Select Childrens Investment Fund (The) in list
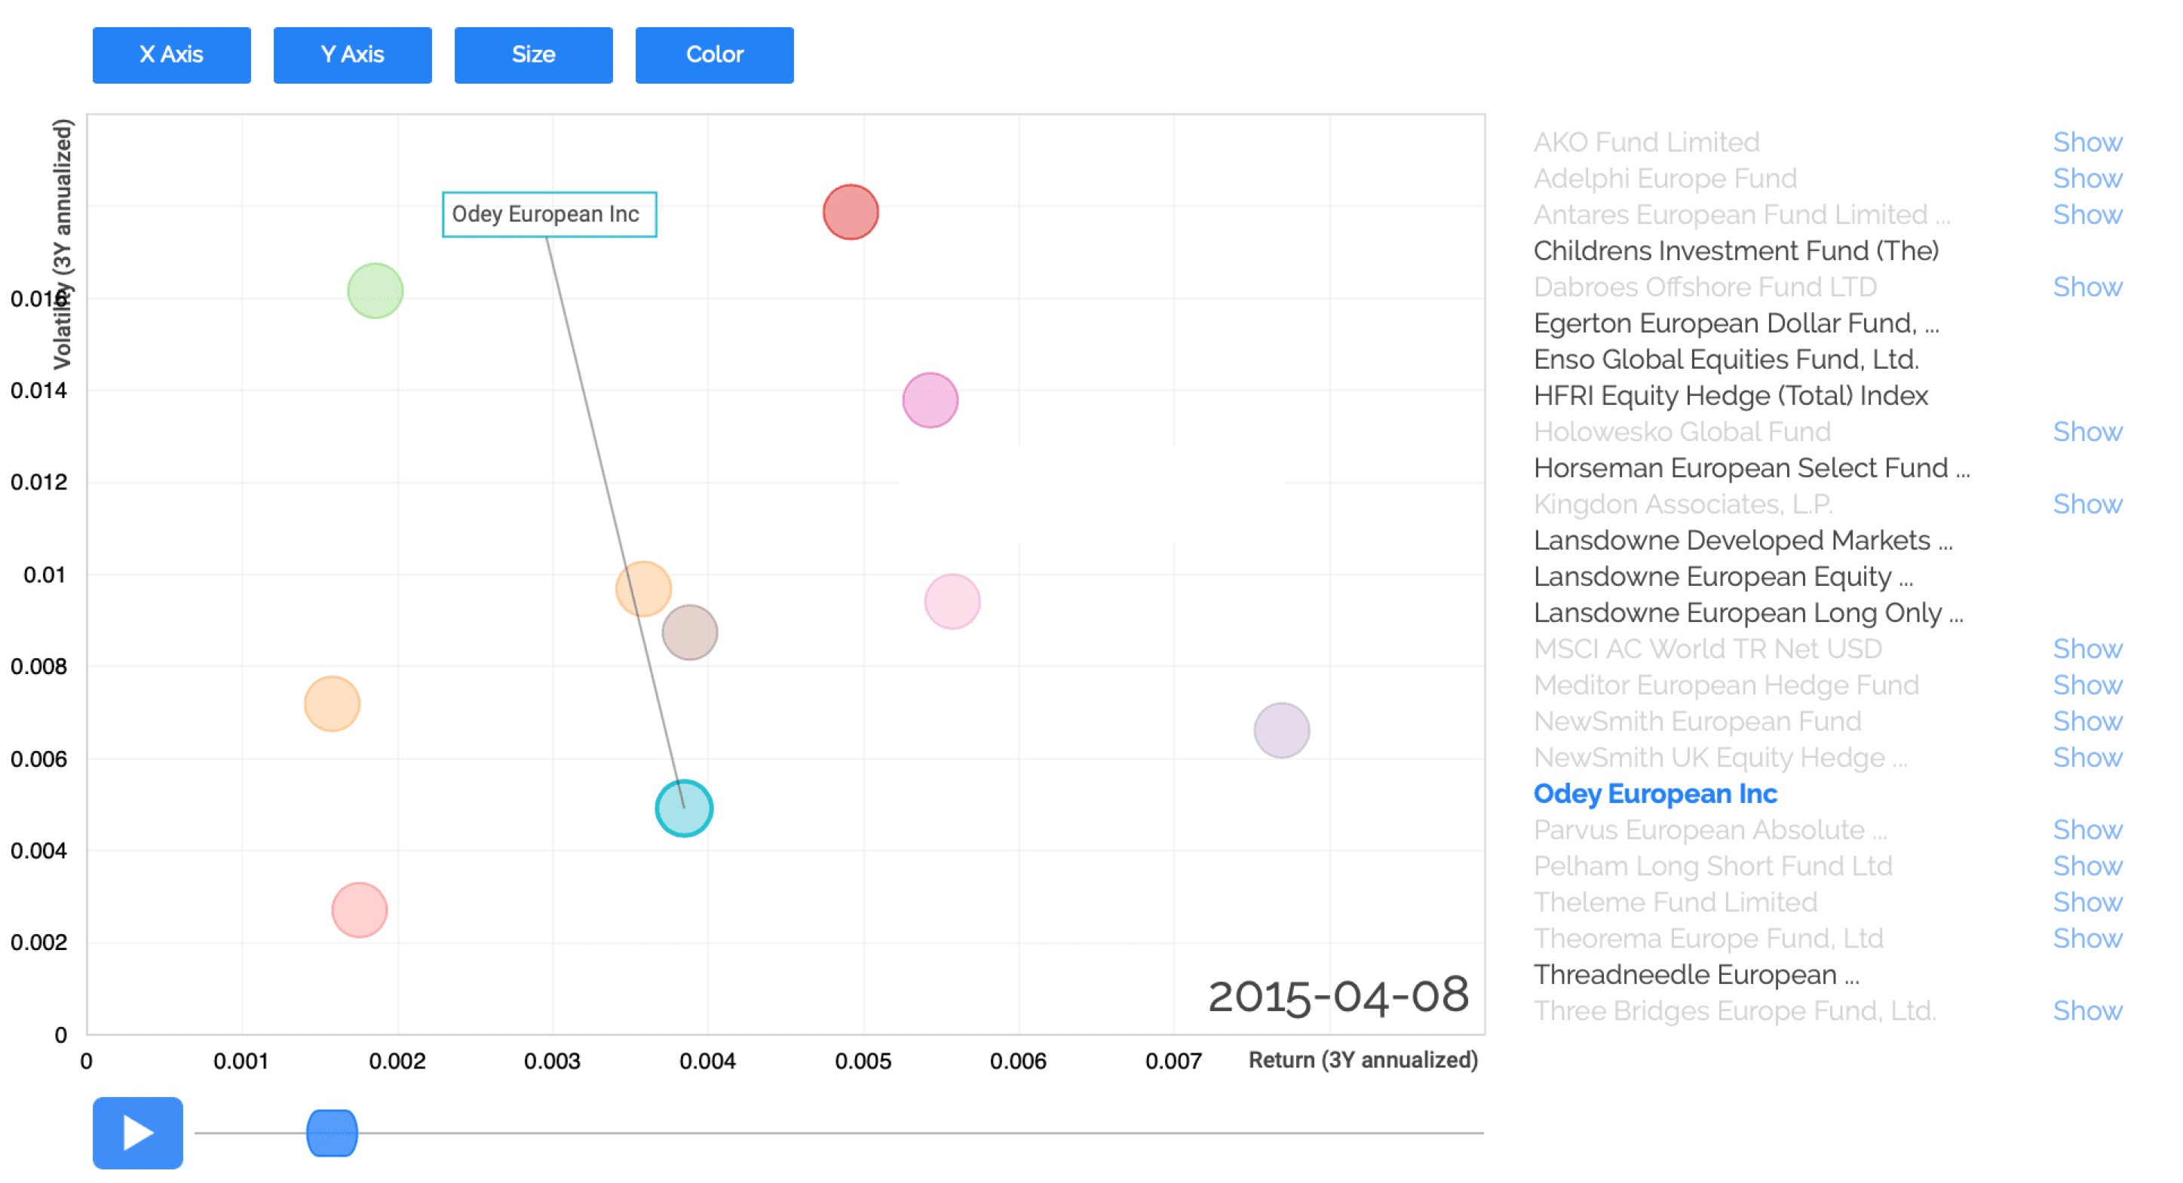Screen dimensions: 2183x1183 click(1737, 251)
